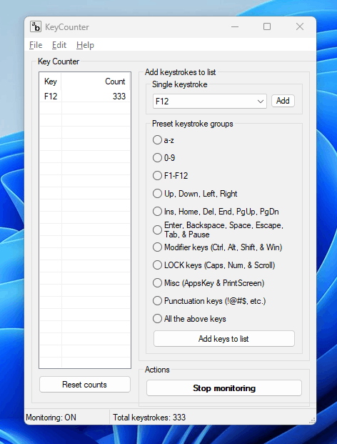Click the status bar resize grip
Viewport: 337px width, 444px height.
(x=312, y=421)
